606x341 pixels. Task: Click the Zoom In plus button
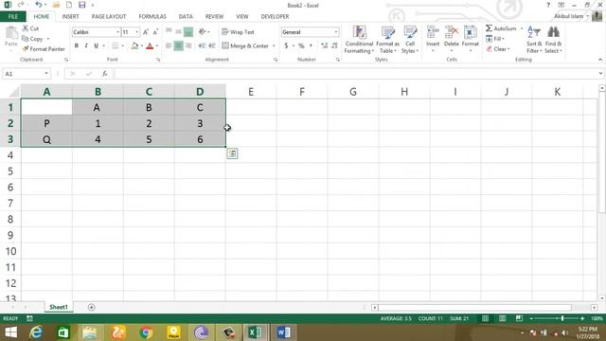click(x=582, y=318)
